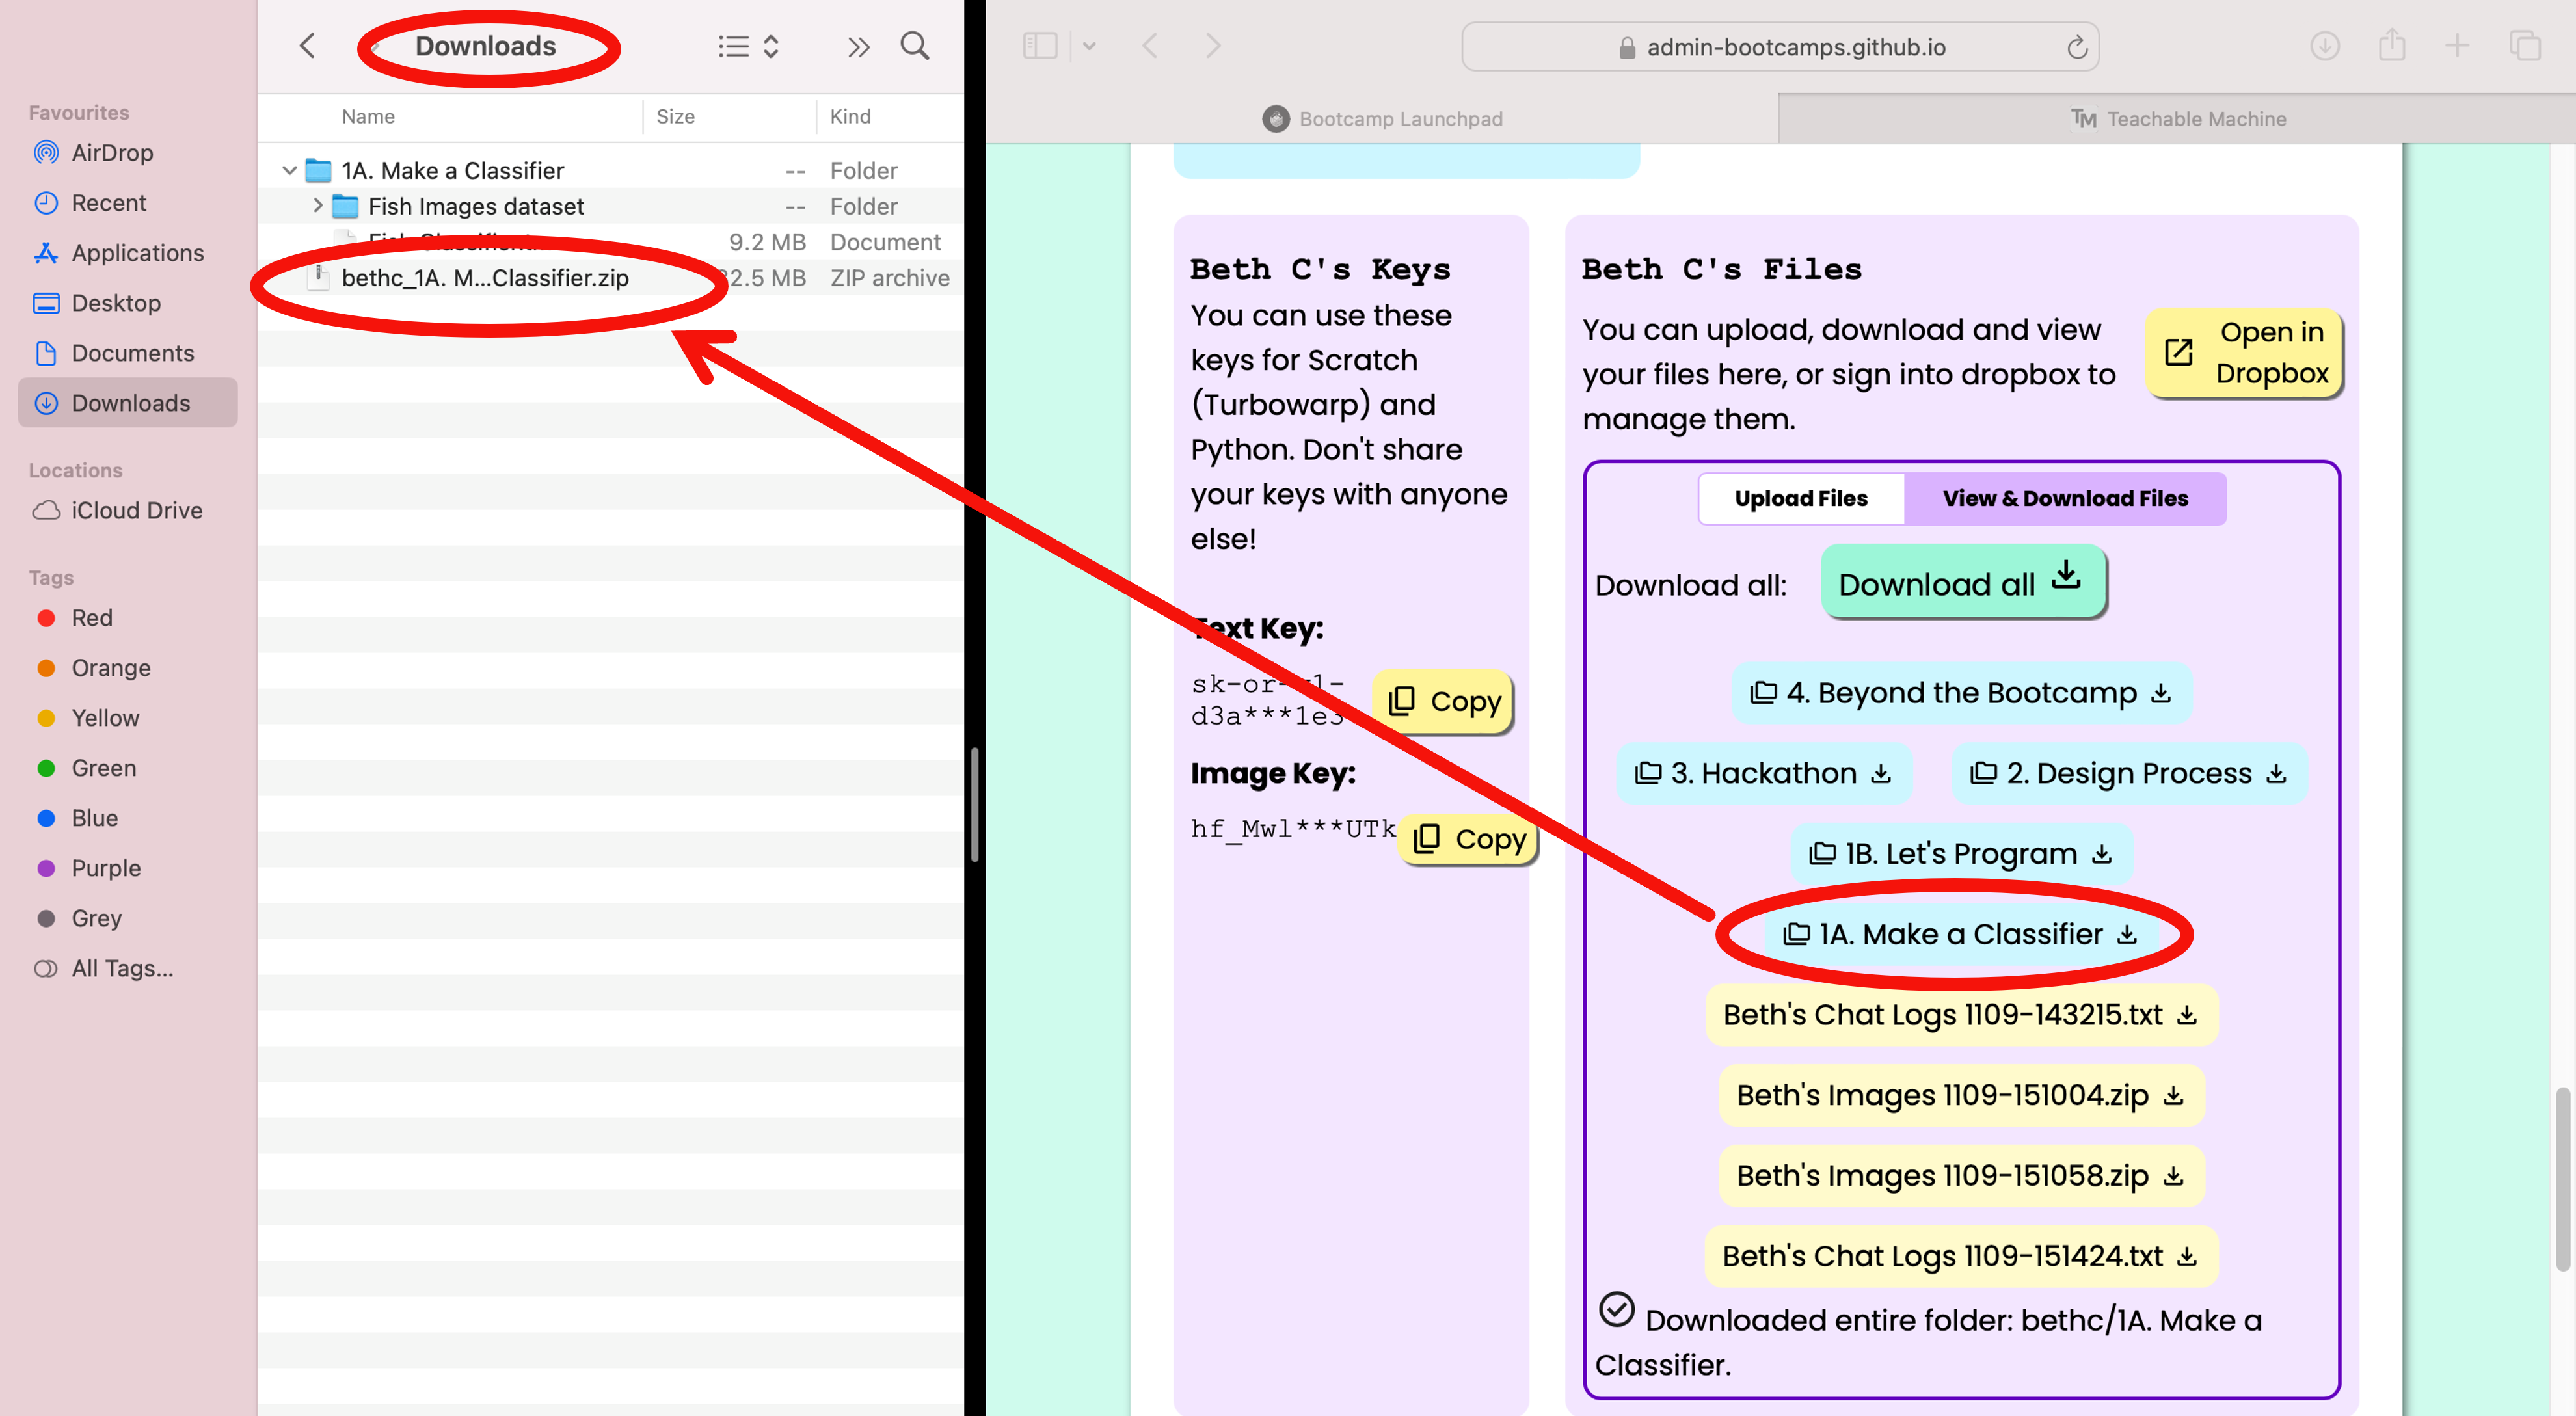Show more Finder toolbar items chevron

pyautogui.click(x=858, y=46)
